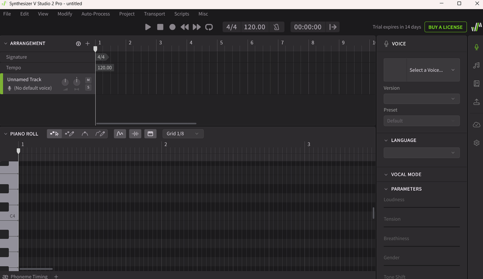The image size is (483, 279).
Task: Click the track pan knob
Action: (77, 81)
